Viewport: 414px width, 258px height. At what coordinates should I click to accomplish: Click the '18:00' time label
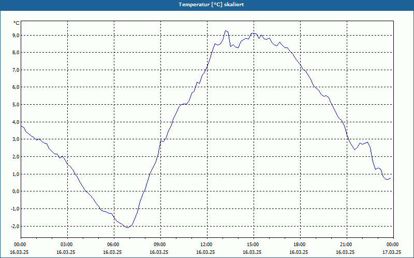point(300,245)
